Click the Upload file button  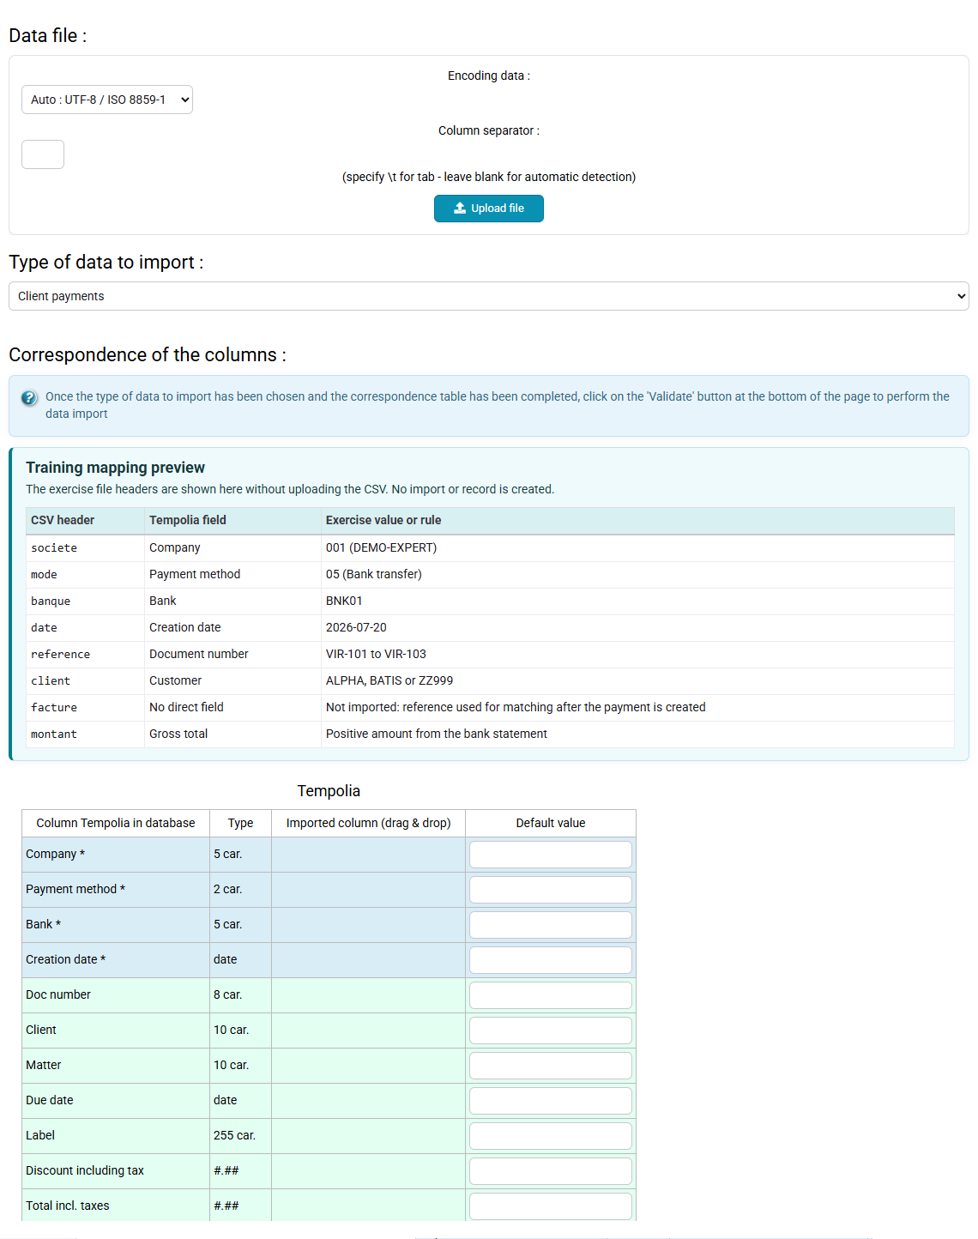[x=489, y=209]
